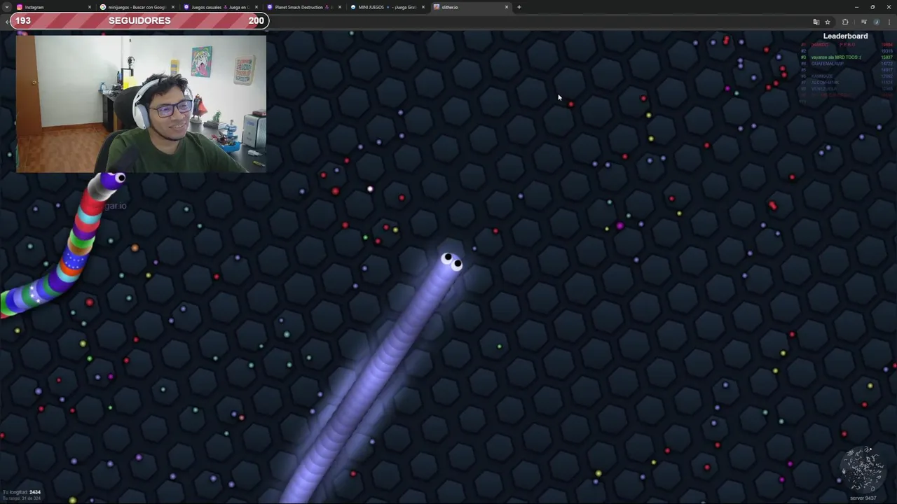Open the 'minijuegos - Buscar con Google' tab
Screen dimensions: 897x504
137,7
